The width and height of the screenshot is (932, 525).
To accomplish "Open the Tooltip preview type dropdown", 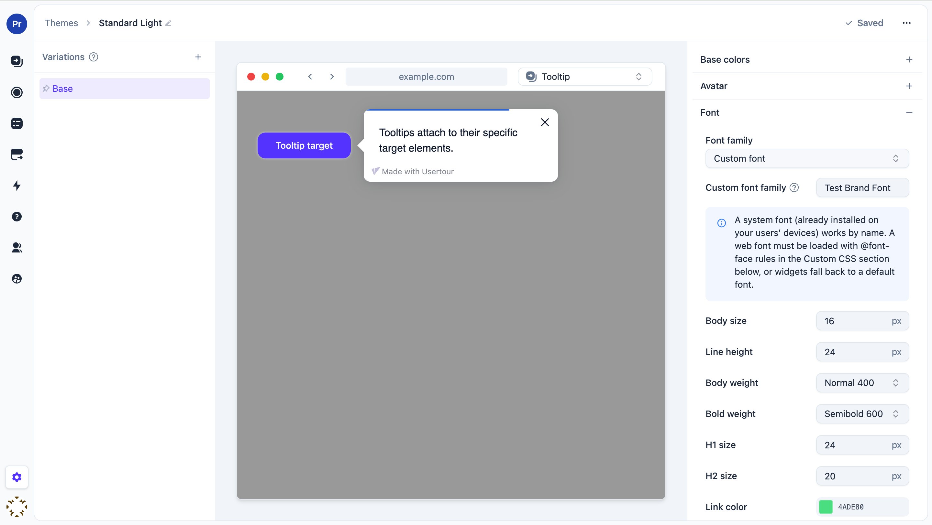I will pos(585,77).
